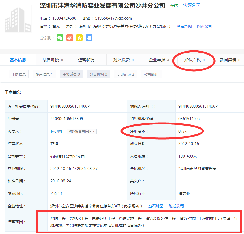Share to Weibo using the red icon

70,38
